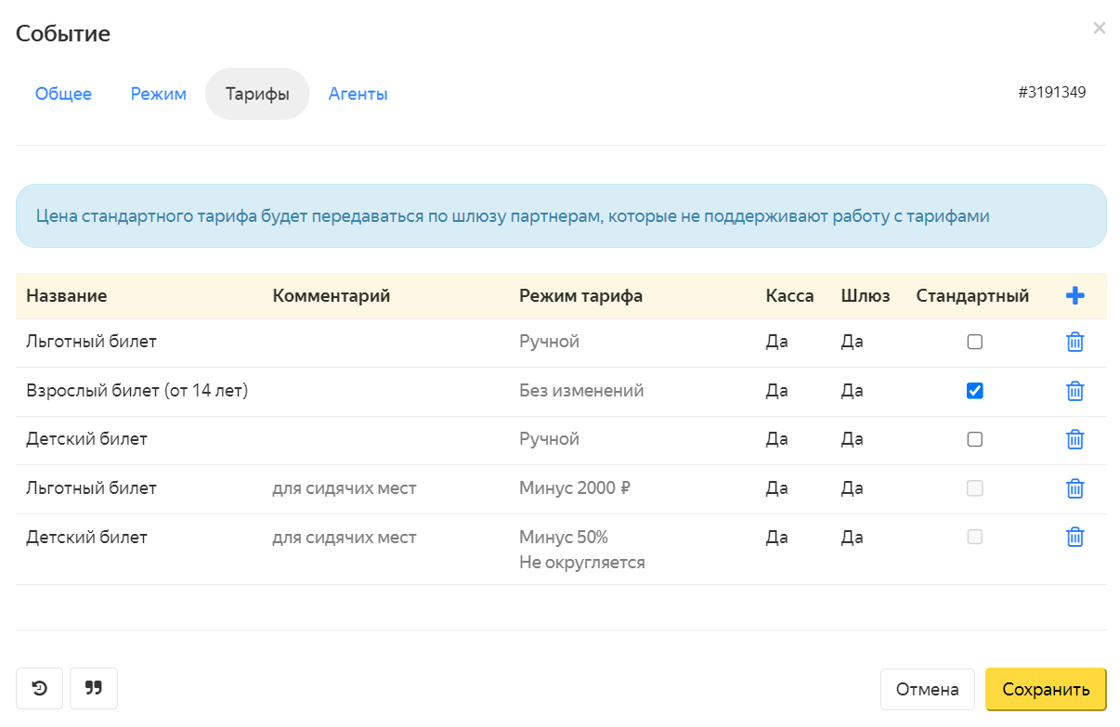
Task: Delete the Детский билет Ручной tariff row
Action: pos(1074,439)
